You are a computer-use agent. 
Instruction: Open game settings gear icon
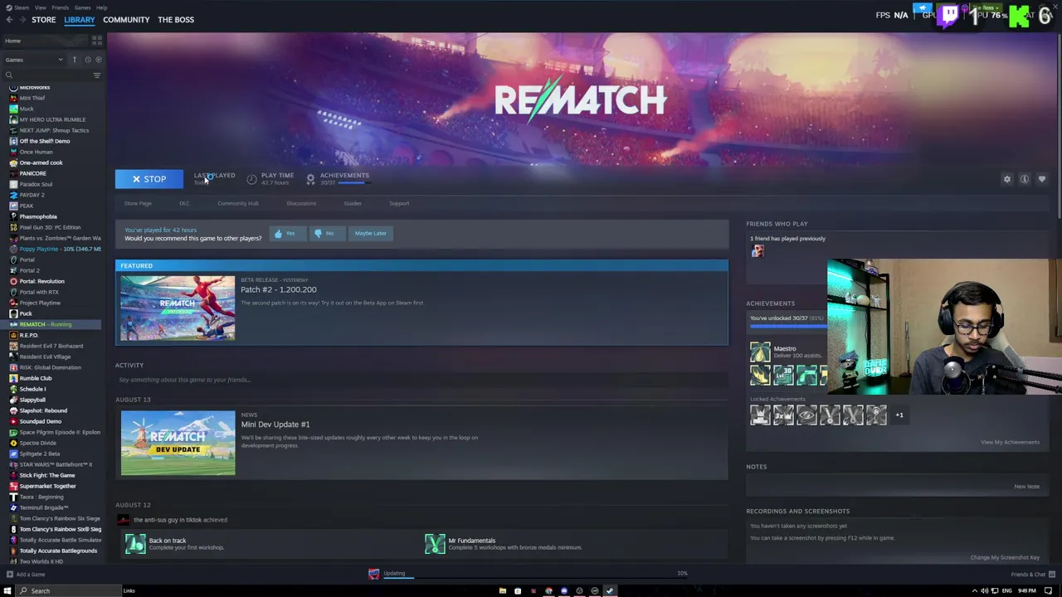[x=1007, y=179]
